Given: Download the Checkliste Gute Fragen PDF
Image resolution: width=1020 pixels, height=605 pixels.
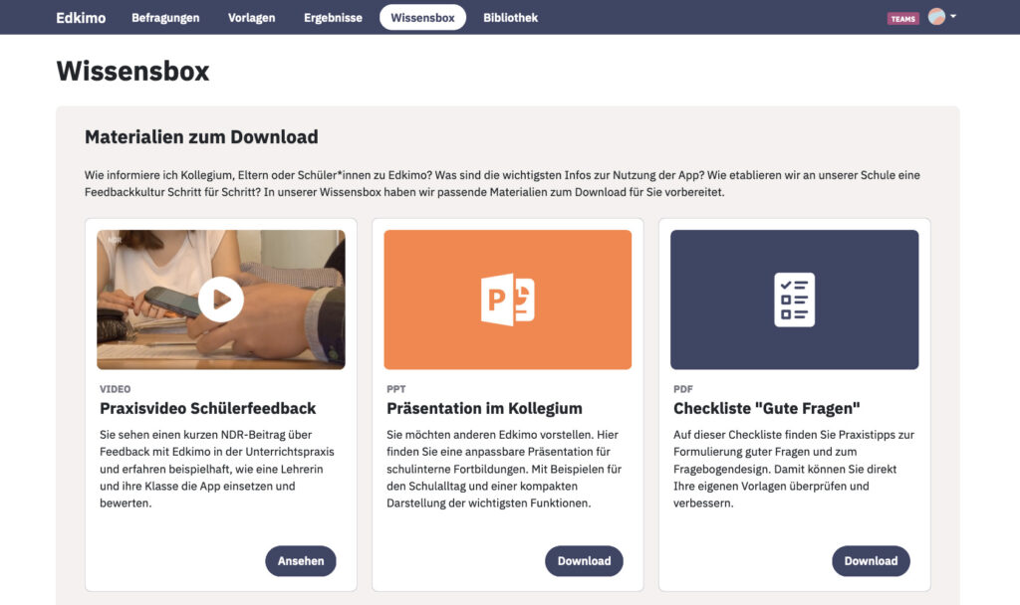Looking at the screenshot, I should (x=871, y=561).
